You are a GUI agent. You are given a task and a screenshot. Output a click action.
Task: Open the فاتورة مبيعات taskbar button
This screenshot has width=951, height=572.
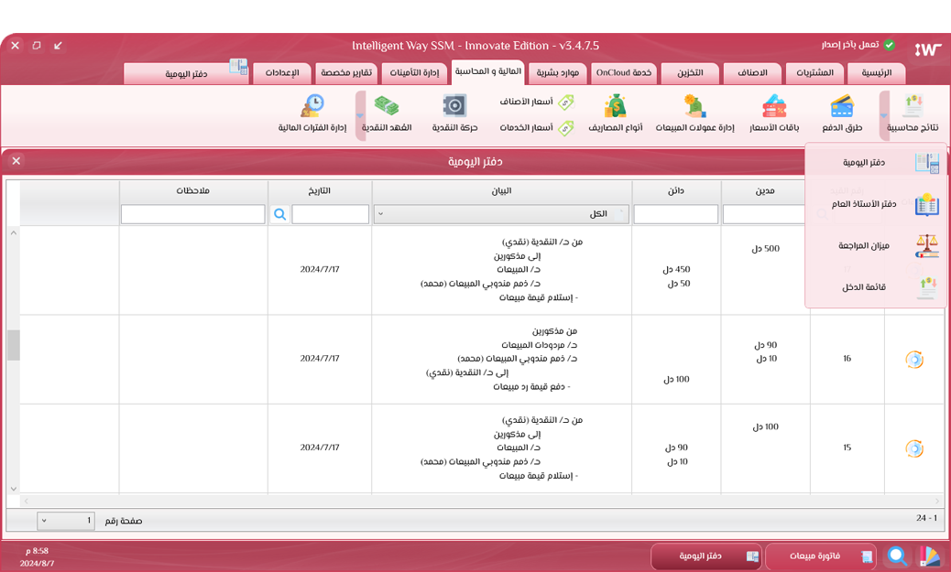821,556
